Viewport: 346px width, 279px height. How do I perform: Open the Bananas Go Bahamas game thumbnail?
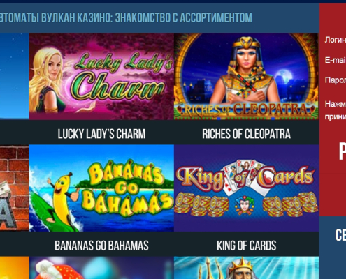pyautogui.click(x=101, y=188)
